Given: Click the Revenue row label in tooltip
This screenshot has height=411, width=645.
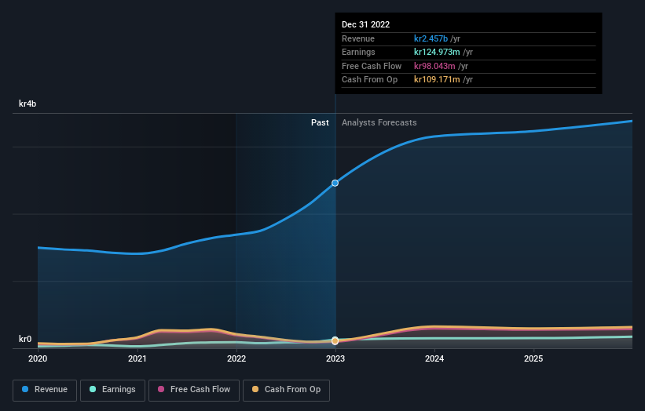Looking at the screenshot, I should point(358,38).
